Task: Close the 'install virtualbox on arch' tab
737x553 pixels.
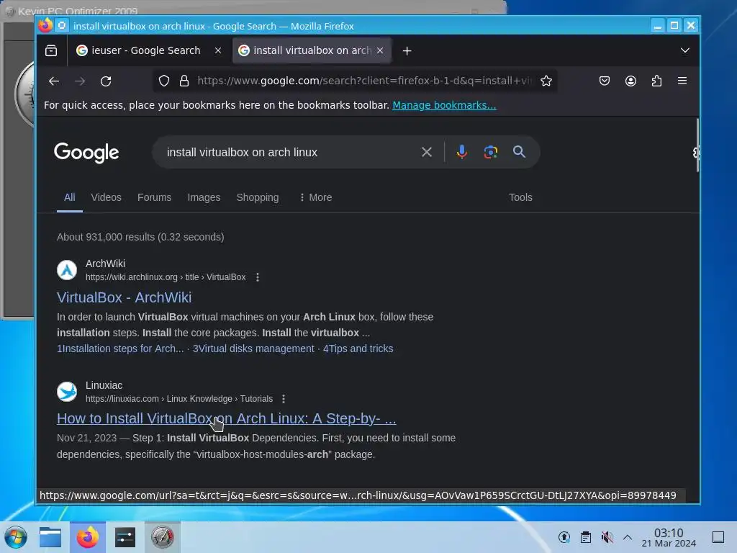Action: pyautogui.click(x=380, y=50)
